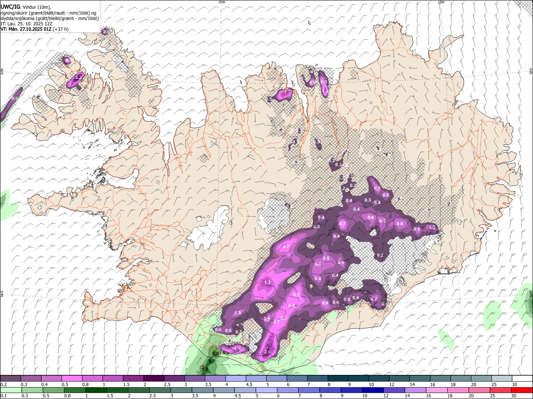The width and height of the screenshot is (533, 399).
Task: Click the '(+37 h)' forecast offset text
Action: [61, 29]
